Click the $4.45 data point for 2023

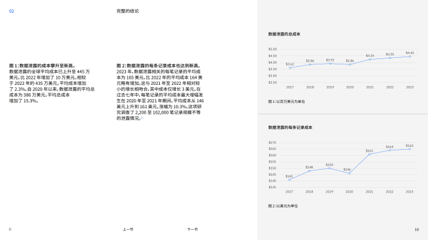click(x=410, y=57)
